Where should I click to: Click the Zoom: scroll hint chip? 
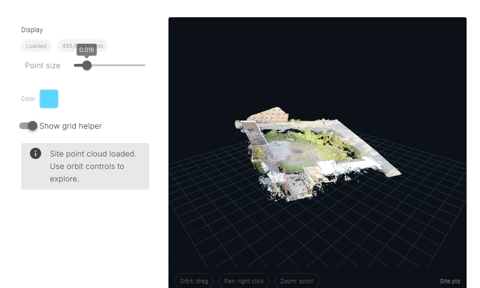(297, 281)
